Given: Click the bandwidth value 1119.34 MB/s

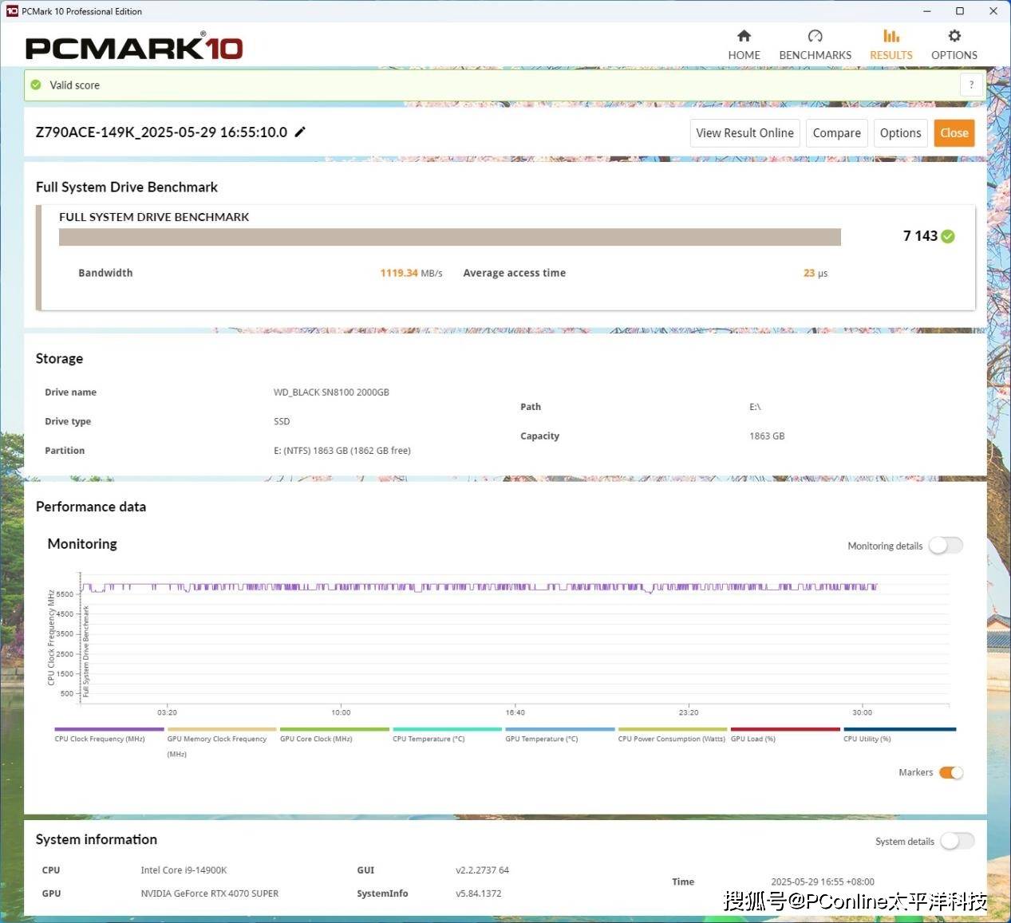Looking at the screenshot, I should (411, 273).
